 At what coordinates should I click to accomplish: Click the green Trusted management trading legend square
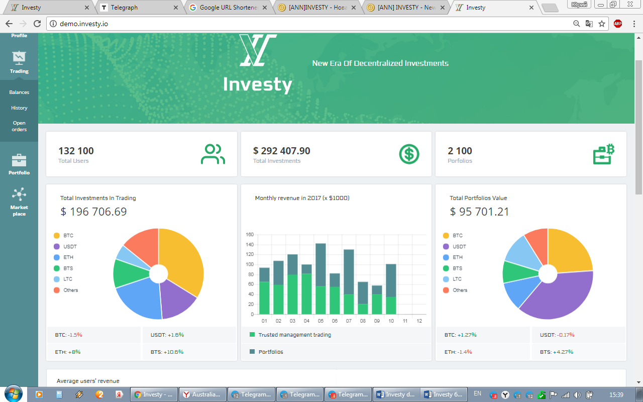coord(252,335)
